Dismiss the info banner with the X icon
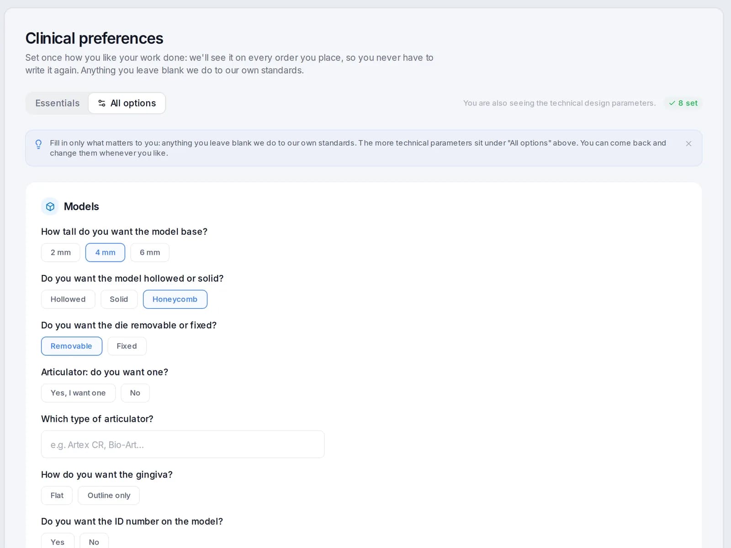This screenshot has width=731, height=548. tap(689, 143)
